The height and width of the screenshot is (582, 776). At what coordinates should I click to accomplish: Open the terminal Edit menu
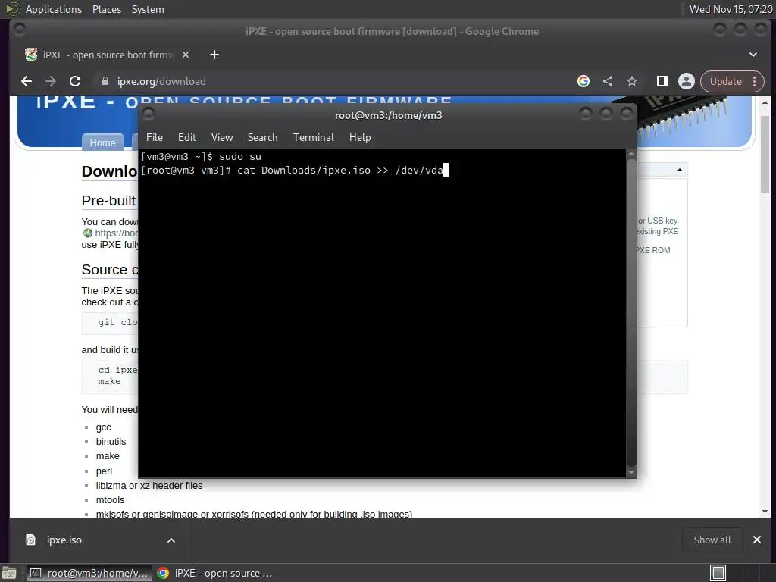pos(186,138)
